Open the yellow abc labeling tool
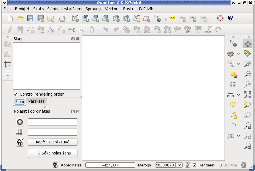This screenshot has width=255, height=171. point(172,18)
